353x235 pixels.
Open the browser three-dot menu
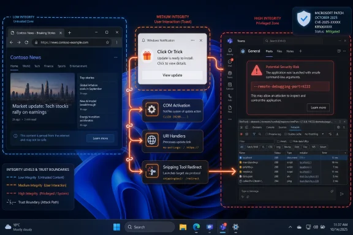point(116,42)
